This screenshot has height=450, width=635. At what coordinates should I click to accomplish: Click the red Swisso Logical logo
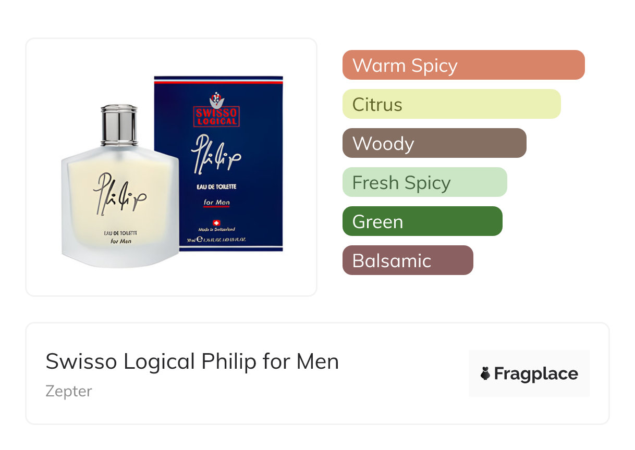pyautogui.click(x=217, y=117)
